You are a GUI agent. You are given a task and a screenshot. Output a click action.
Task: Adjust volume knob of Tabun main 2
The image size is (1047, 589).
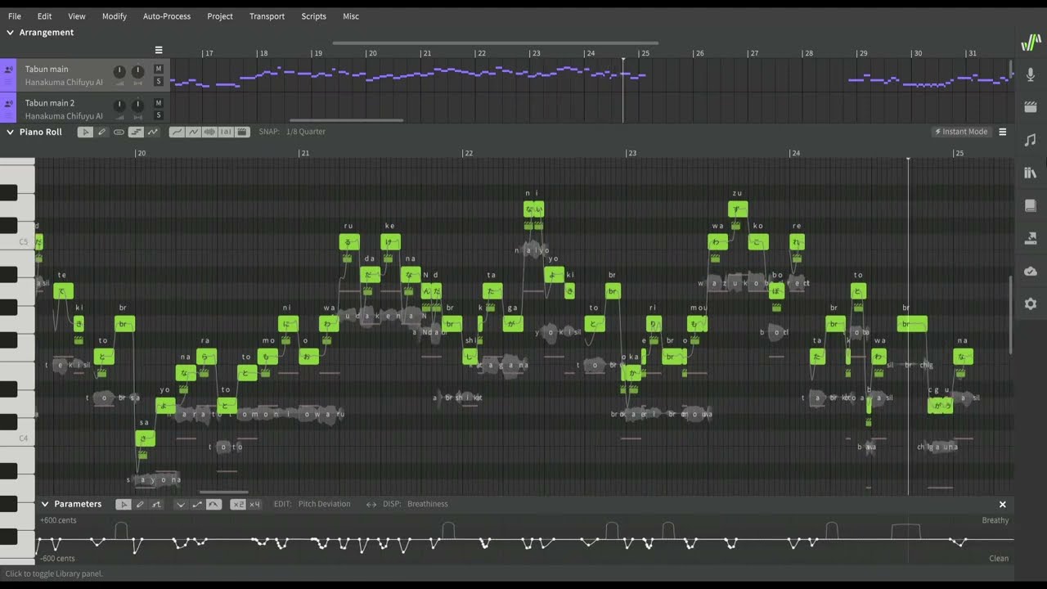tap(119, 106)
